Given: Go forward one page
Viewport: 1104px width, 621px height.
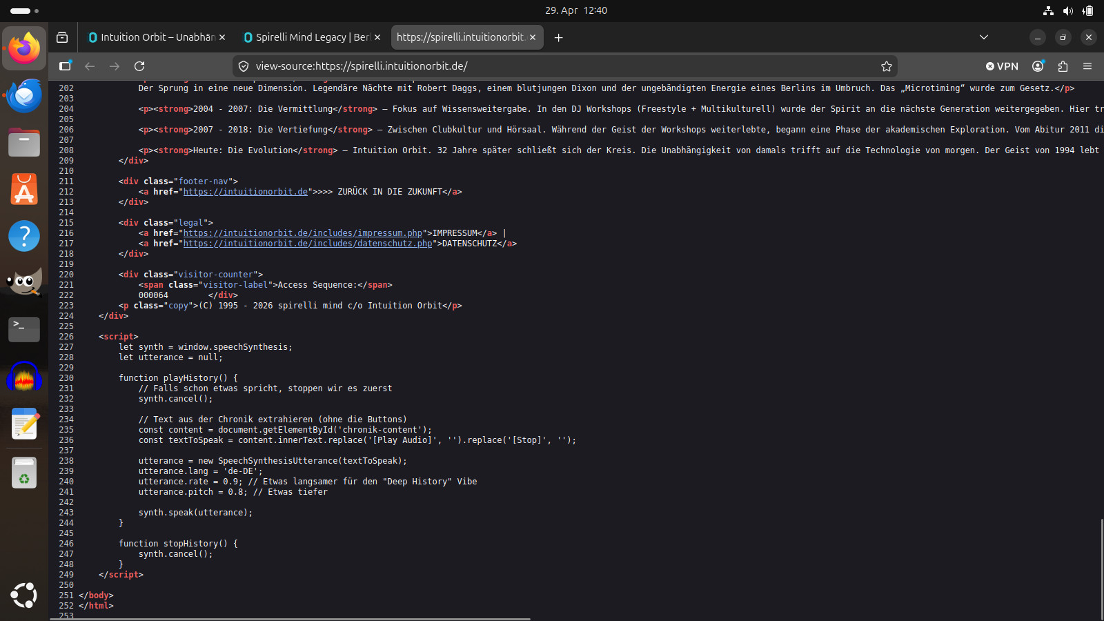Looking at the screenshot, I should click(x=115, y=66).
